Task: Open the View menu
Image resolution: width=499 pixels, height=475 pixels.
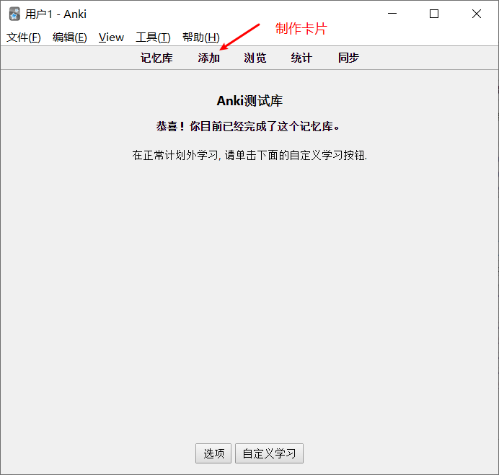Action: 111,37
